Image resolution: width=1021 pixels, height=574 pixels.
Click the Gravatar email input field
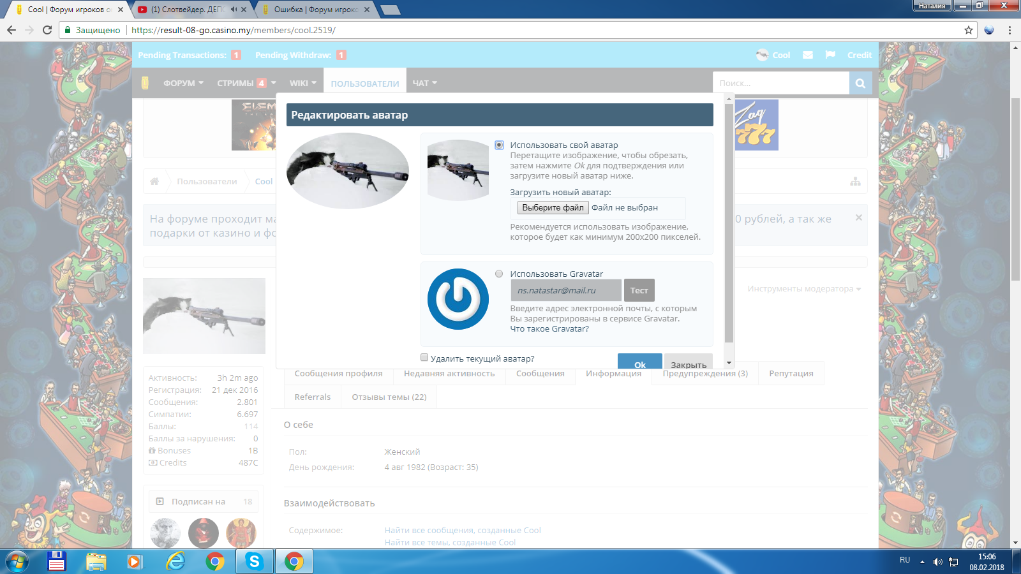[x=565, y=290]
